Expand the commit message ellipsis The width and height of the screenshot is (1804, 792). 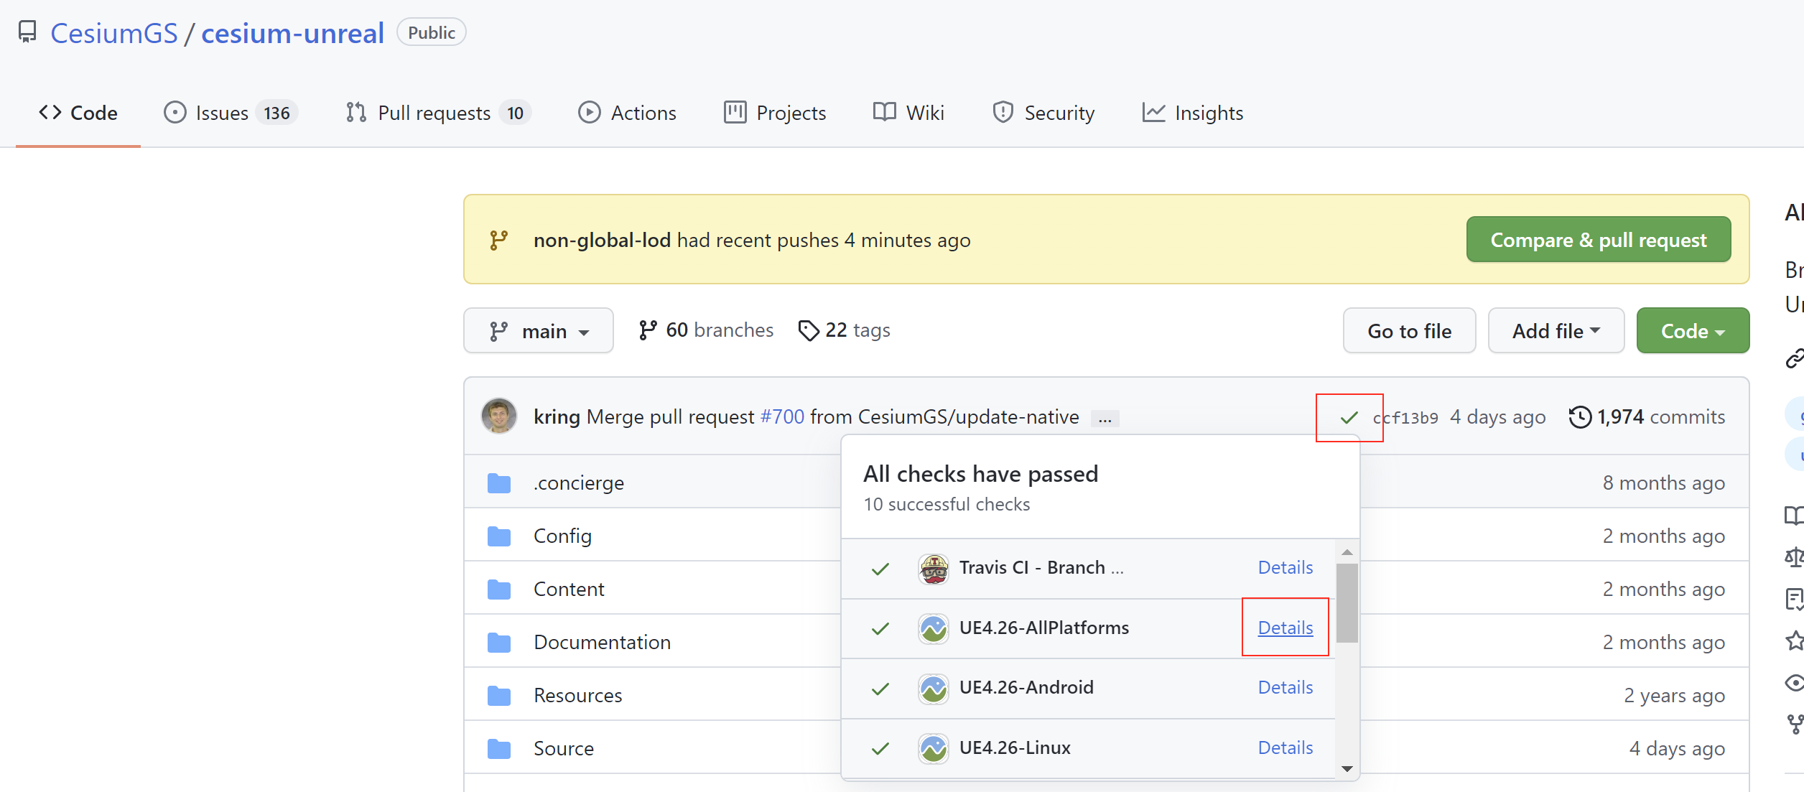coord(1105,418)
